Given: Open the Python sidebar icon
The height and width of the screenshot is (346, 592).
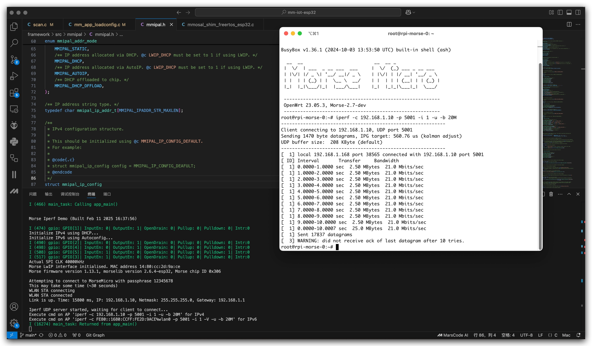Looking at the screenshot, I should pos(14,142).
